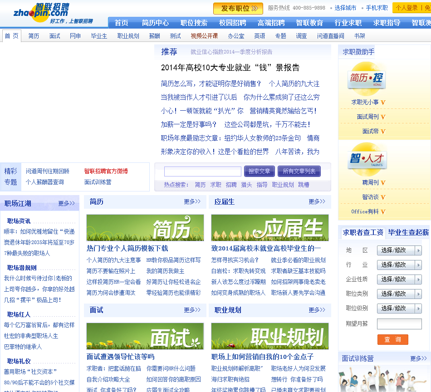Open the 个人薪酬器查询 link

pos(45,182)
